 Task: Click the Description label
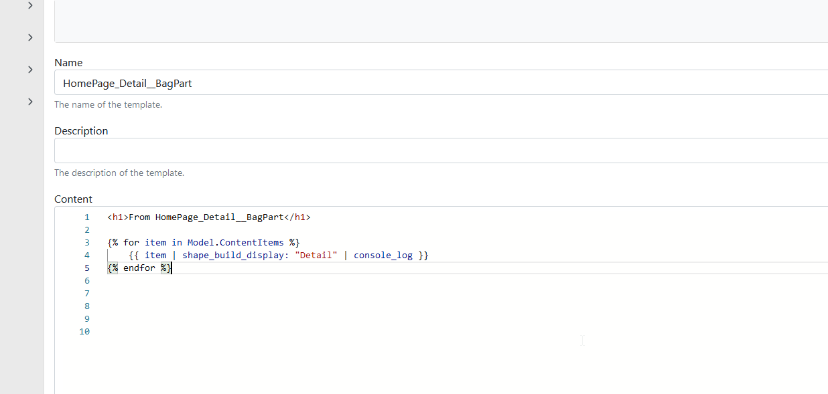coord(81,131)
